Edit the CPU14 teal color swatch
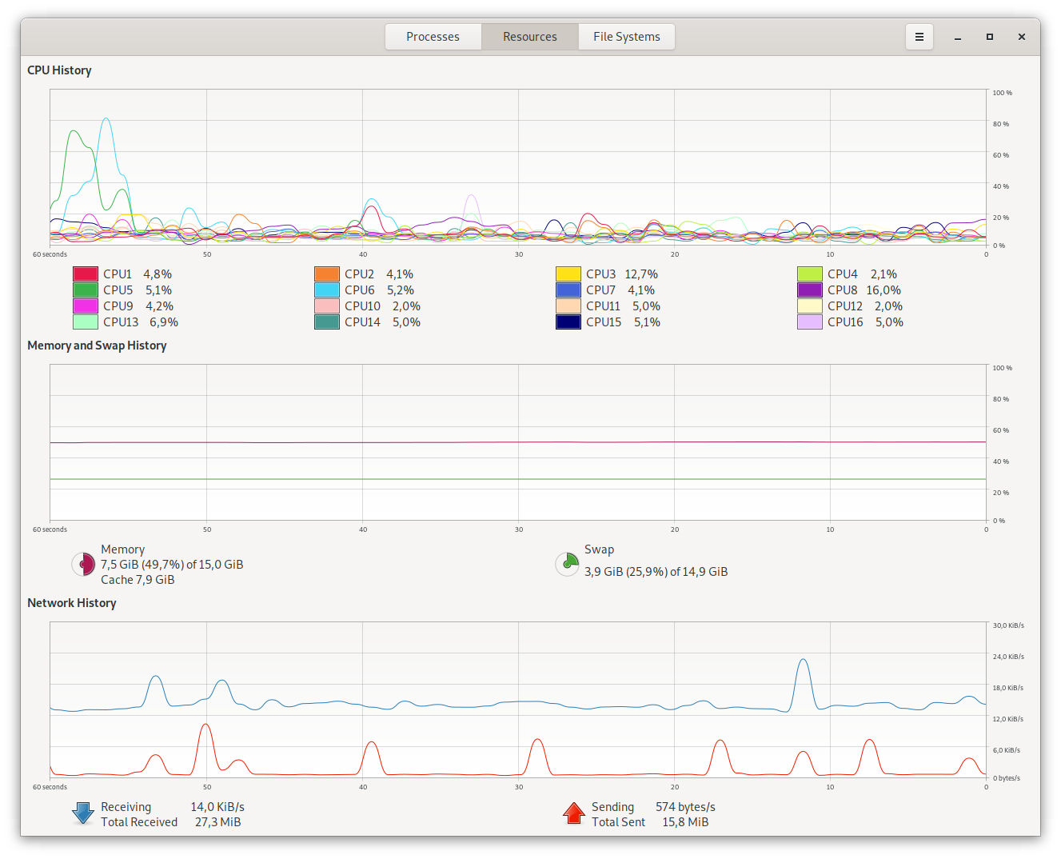Viewport: 1061px width, 859px height. tap(327, 322)
